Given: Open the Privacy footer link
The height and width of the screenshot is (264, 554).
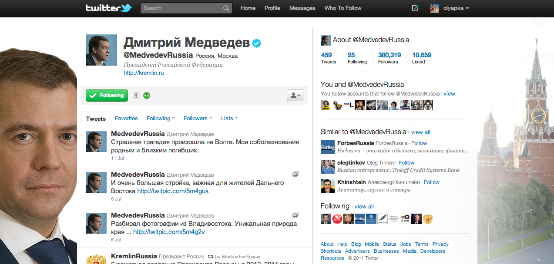Looking at the screenshot, I should pyautogui.click(x=440, y=244).
